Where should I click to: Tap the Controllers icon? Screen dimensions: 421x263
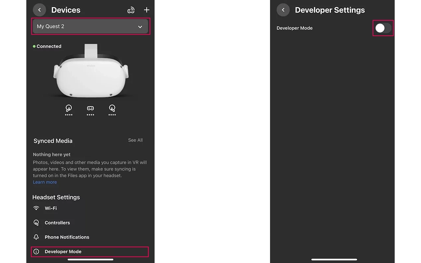(36, 222)
